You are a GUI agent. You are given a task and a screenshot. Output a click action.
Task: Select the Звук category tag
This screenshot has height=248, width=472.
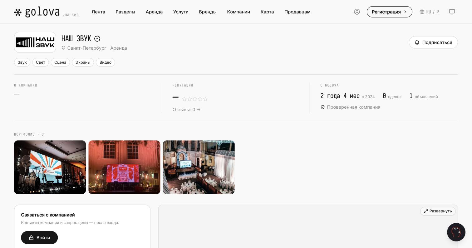(22, 62)
